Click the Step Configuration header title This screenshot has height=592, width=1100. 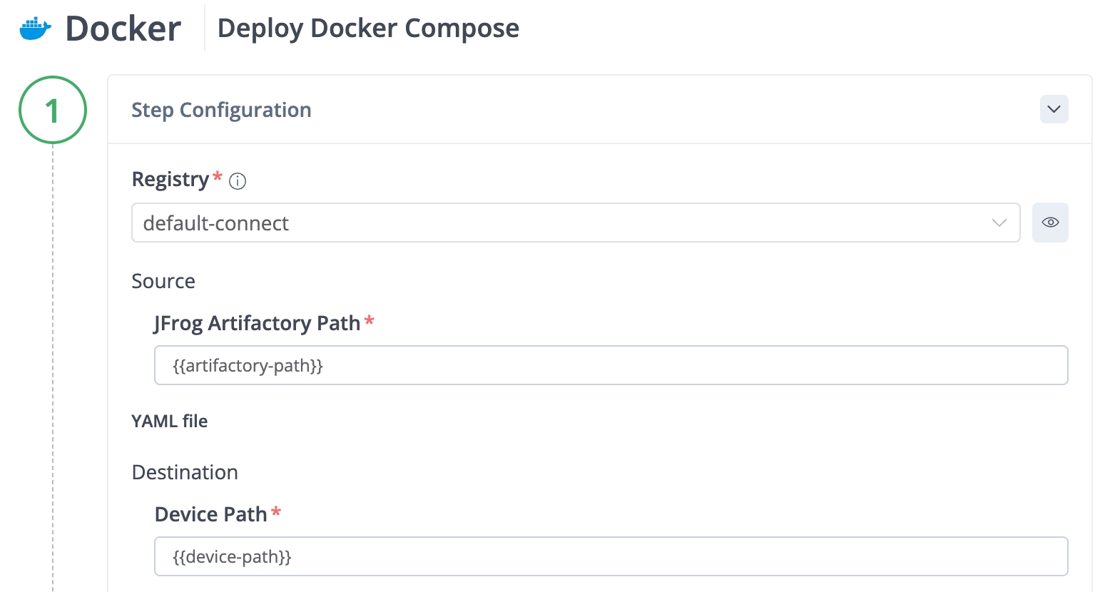coord(221,110)
